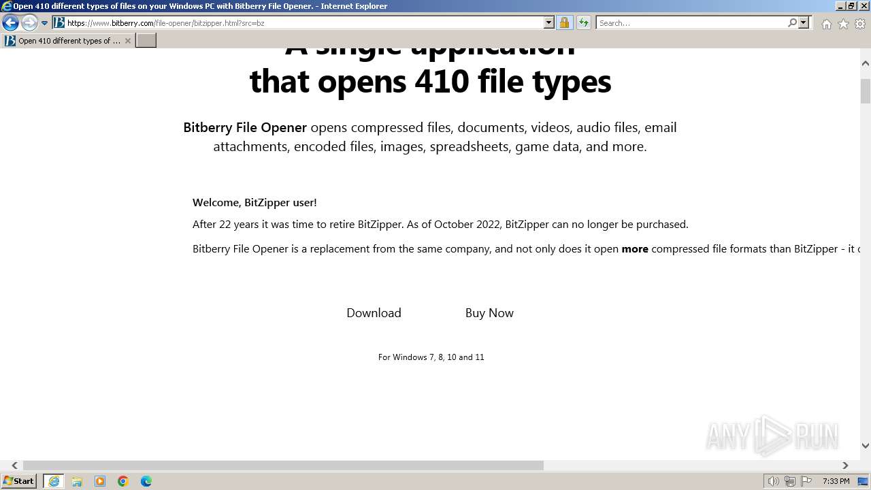Open the Tools gear icon
Viewport: 871px width, 490px height.
tap(860, 24)
